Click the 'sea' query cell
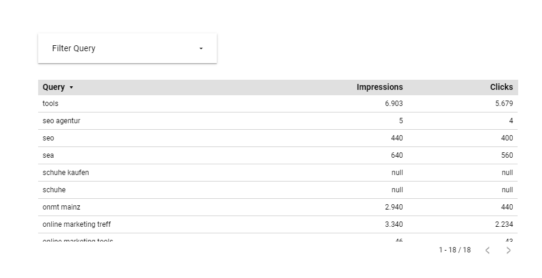Screen dimensions: 542x278 pyautogui.click(x=48, y=155)
